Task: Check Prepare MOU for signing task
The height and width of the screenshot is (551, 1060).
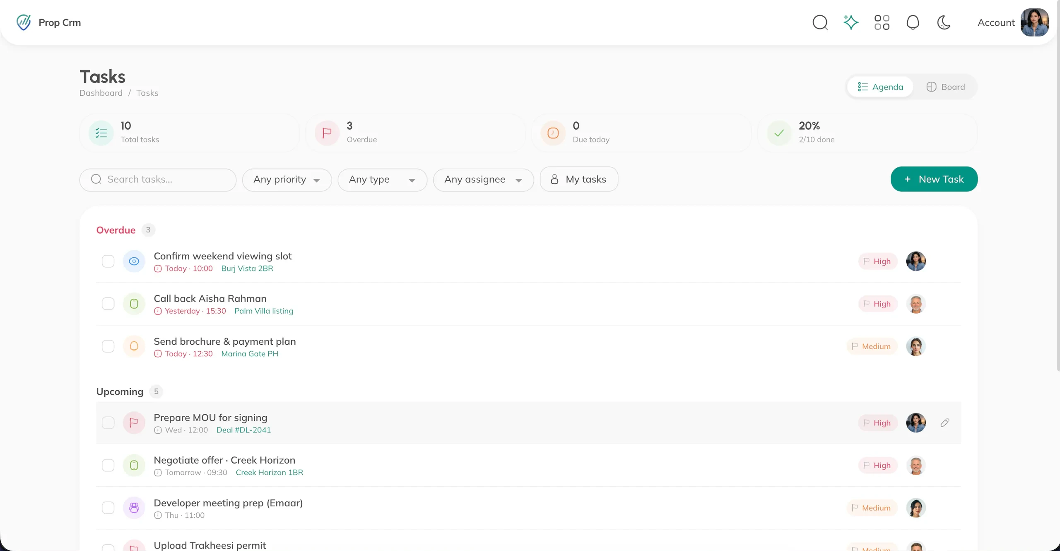Action: [x=108, y=423]
